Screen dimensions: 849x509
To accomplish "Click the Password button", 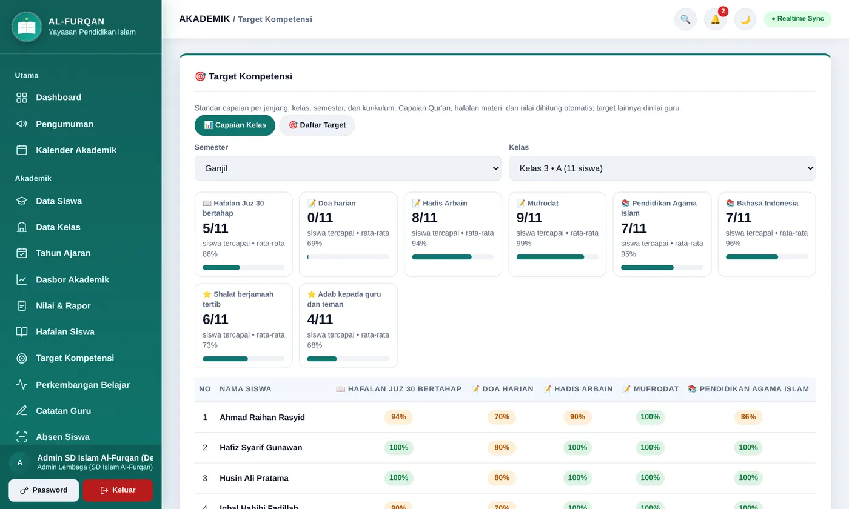I will pos(44,490).
